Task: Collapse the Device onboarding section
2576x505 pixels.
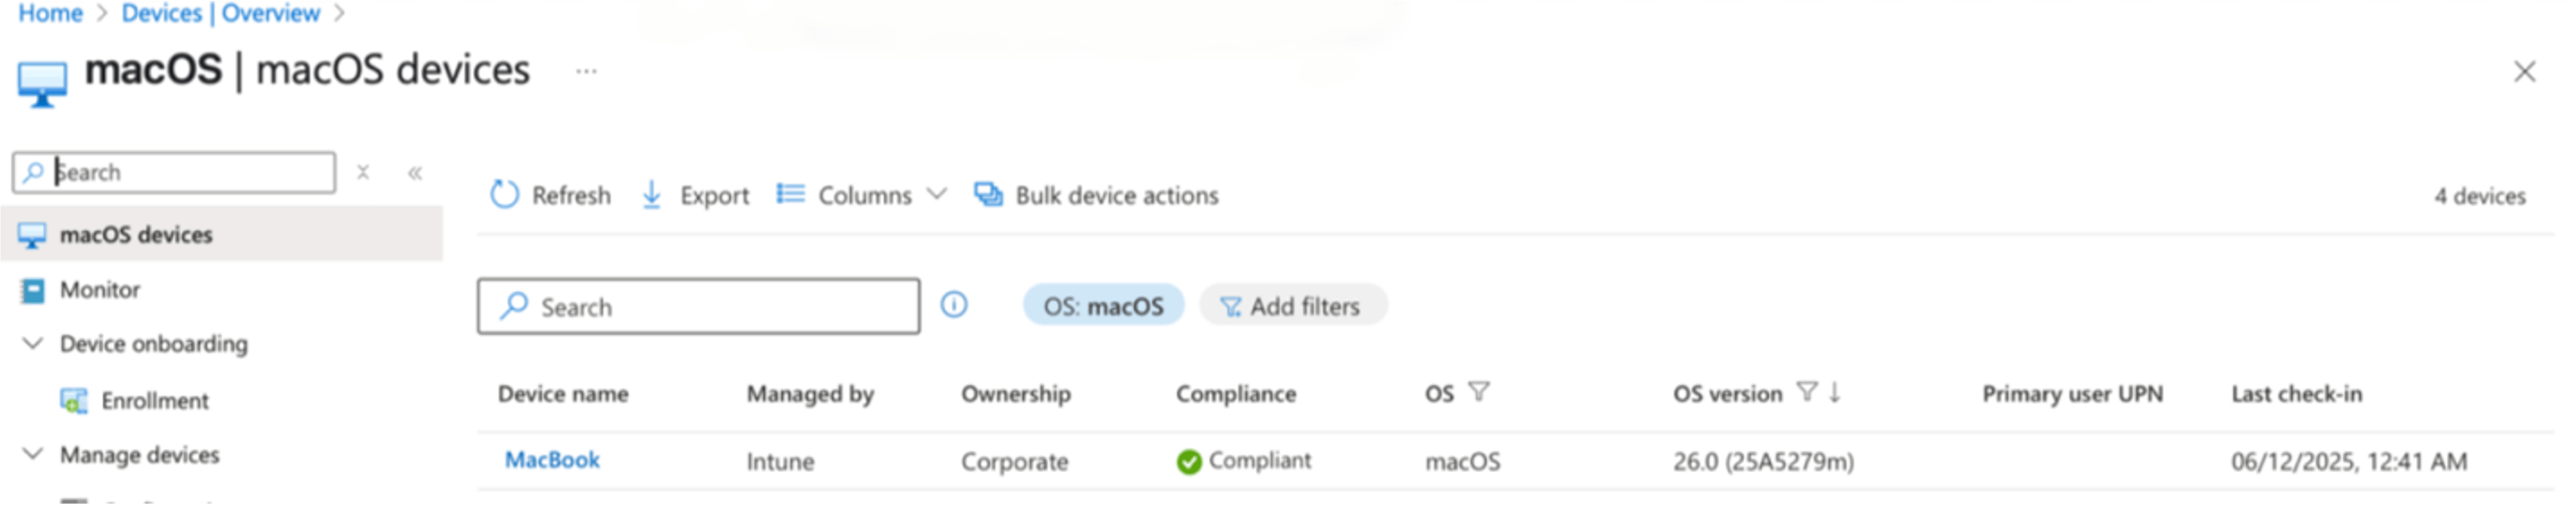Action: coord(33,344)
